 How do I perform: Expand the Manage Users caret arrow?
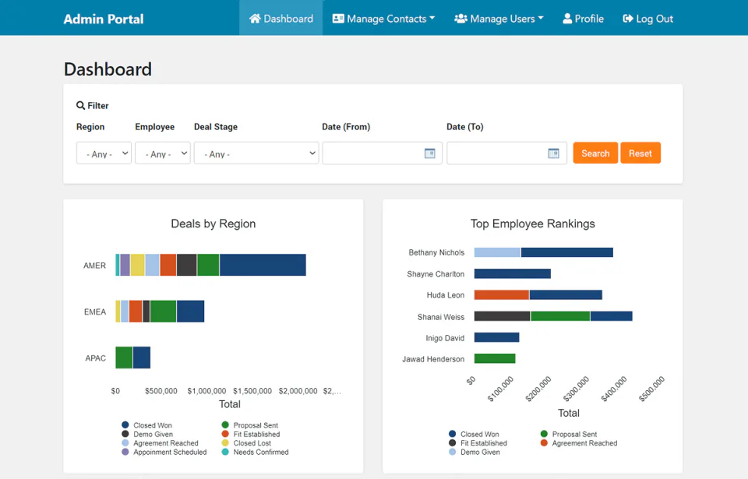[541, 18]
